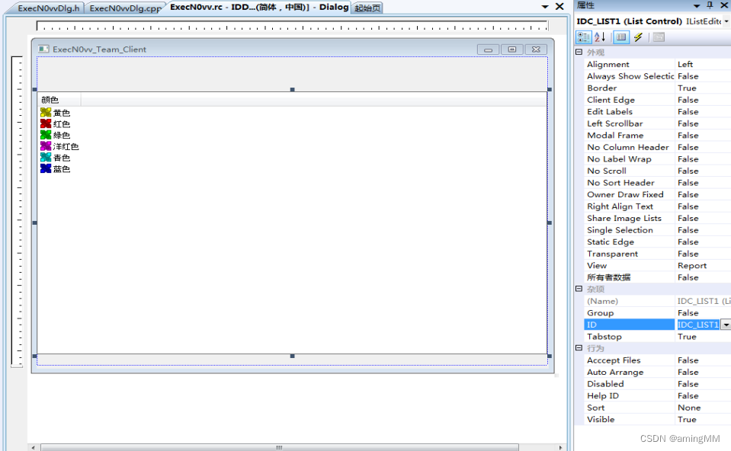Select the 红色 list item

coord(62,124)
